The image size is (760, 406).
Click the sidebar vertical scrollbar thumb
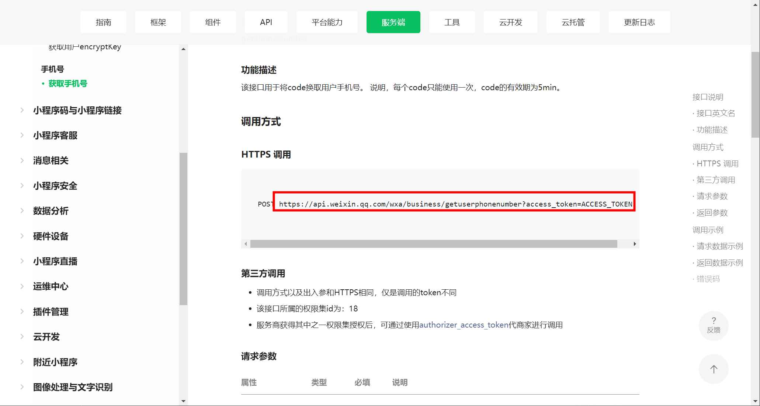[183, 228]
